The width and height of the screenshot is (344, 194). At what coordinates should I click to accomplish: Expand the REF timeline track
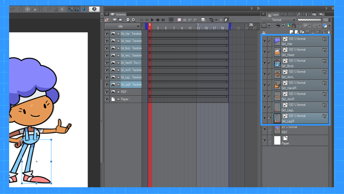tap(118, 92)
